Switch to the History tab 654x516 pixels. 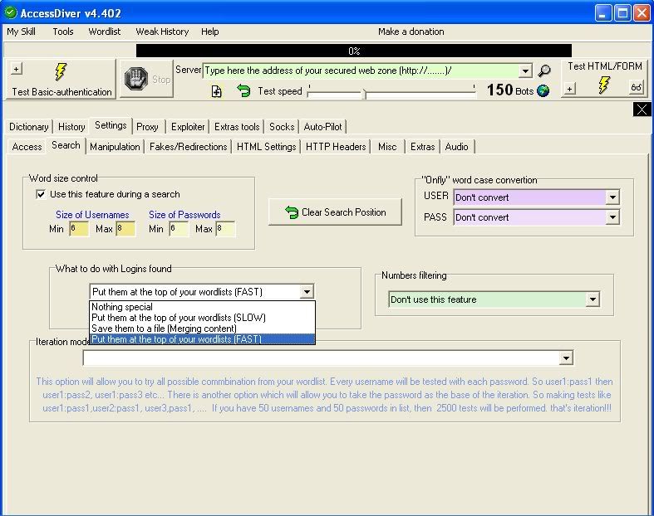71,127
